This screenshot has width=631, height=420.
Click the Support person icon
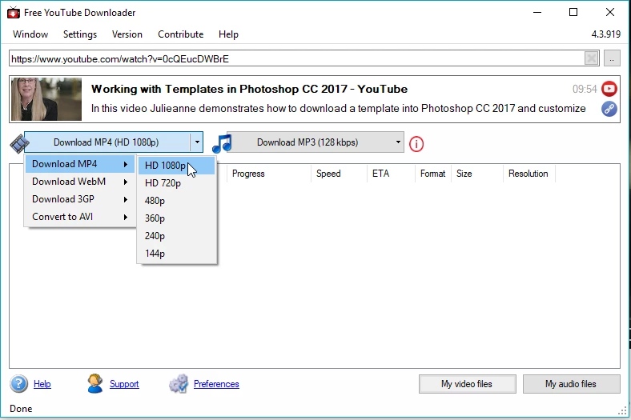coord(95,383)
